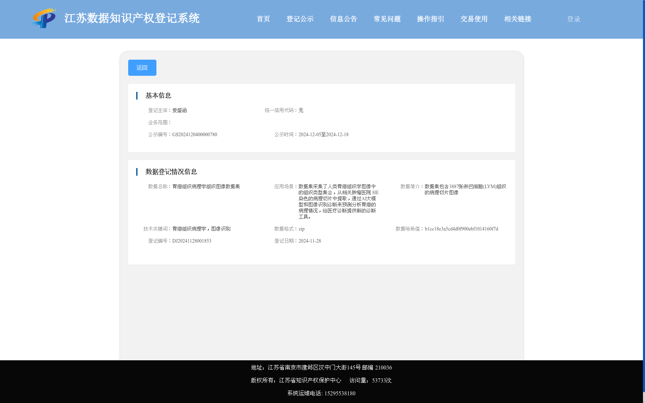The height and width of the screenshot is (403, 645).
Task: Click the footer address line
Action: coord(321,368)
